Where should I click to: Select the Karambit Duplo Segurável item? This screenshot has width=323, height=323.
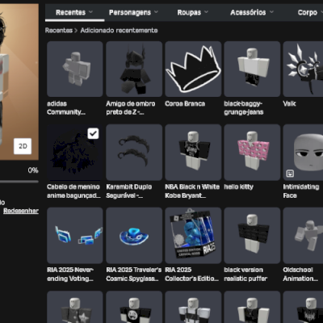pos(134,153)
